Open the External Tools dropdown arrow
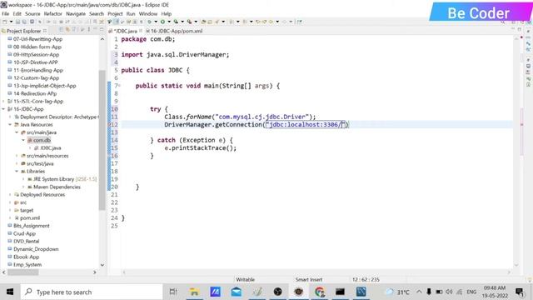 pyautogui.click(x=196, y=22)
